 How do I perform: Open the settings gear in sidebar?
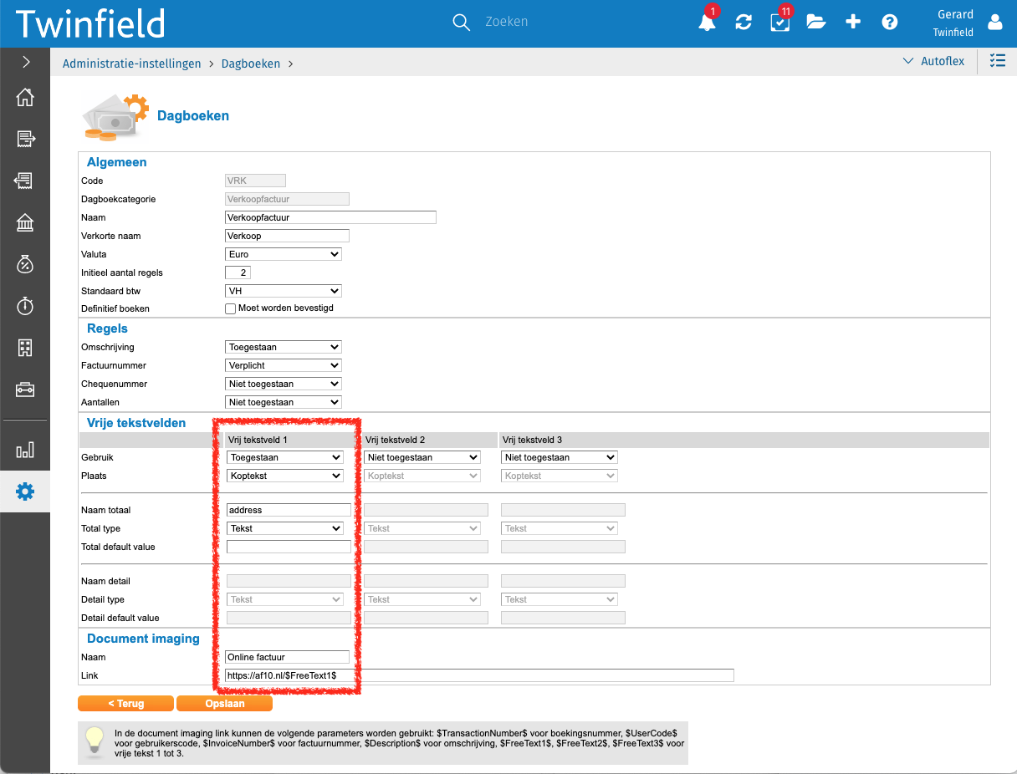tap(25, 491)
